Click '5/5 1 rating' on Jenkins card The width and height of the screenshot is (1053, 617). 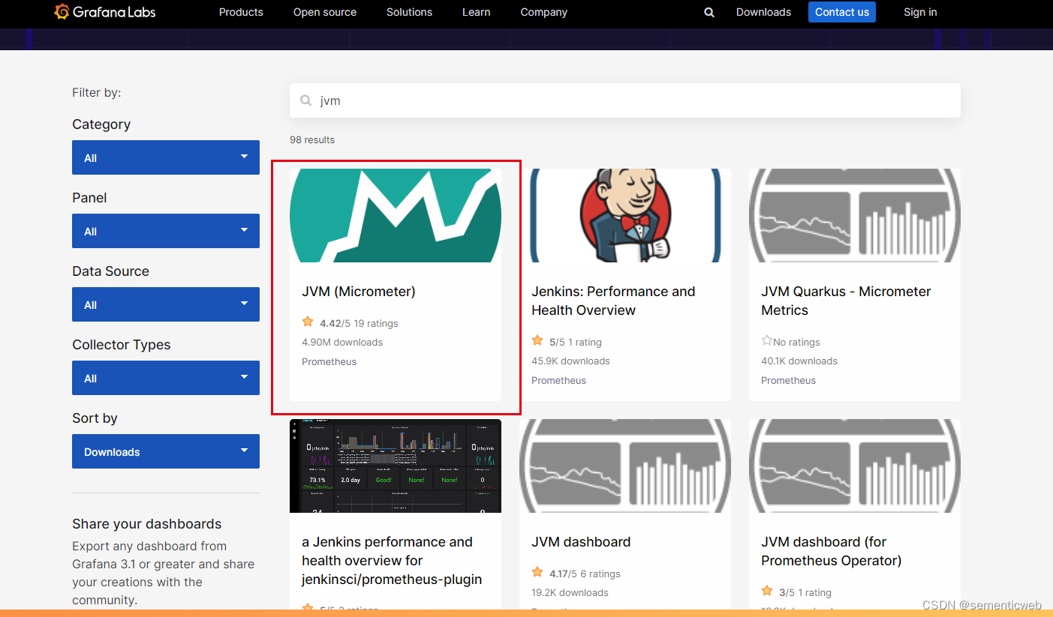pyautogui.click(x=576, y=343)
